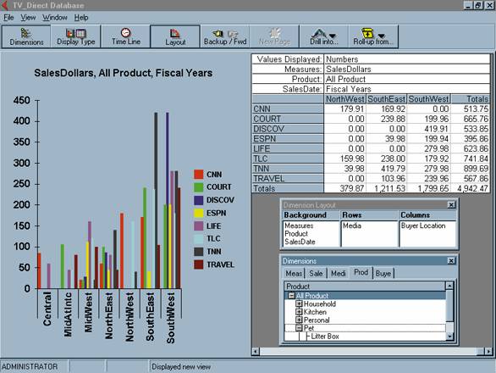Switch to the Meas tab
Image resolution: width=496 pixels, height=373 pixels.
[x=294, y=273]
